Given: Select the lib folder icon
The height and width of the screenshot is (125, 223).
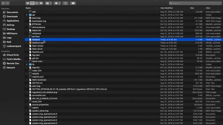Looking at the screenshot, I should click(x=30, y=64).
